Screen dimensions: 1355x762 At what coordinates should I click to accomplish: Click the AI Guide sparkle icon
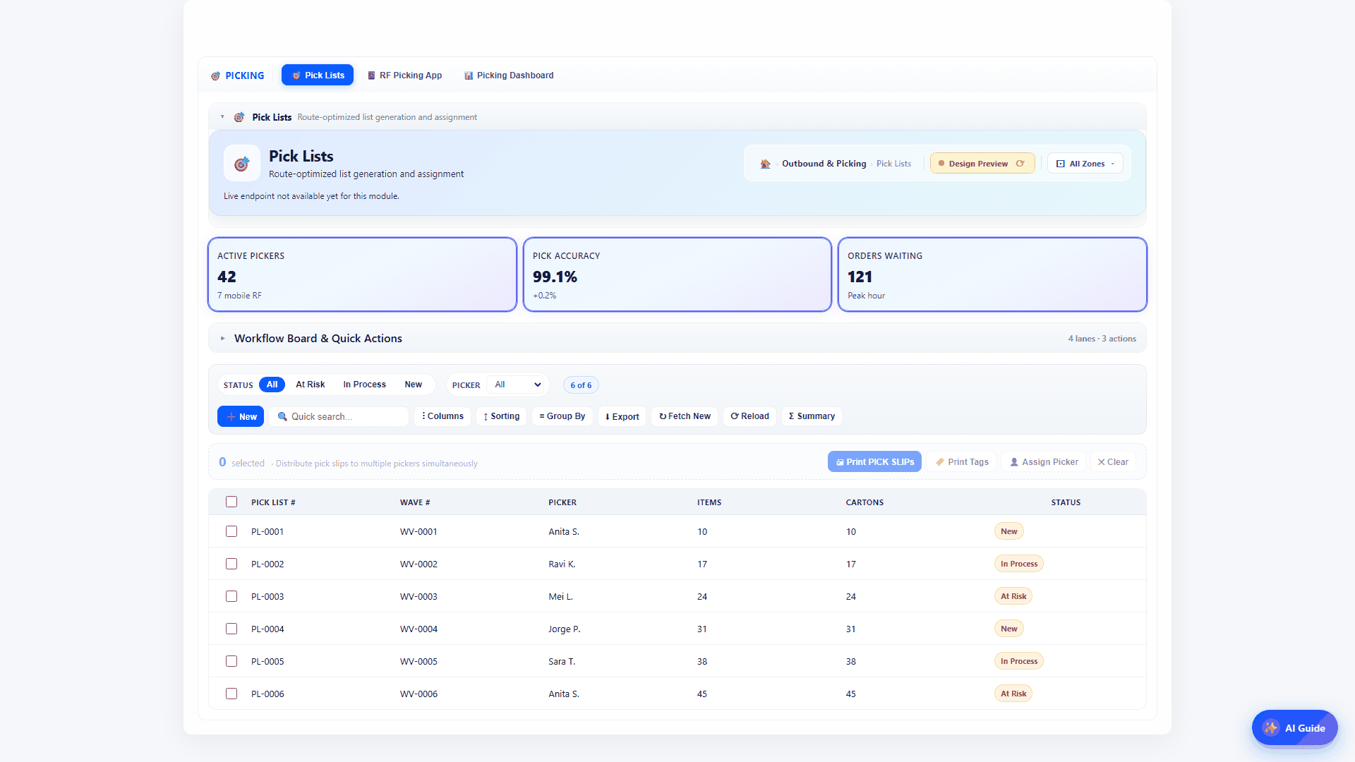[1271, 728]
